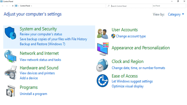Click the Ease of Access icon
The width and height of the screenshot is (187, 105).
coord(102,81)
